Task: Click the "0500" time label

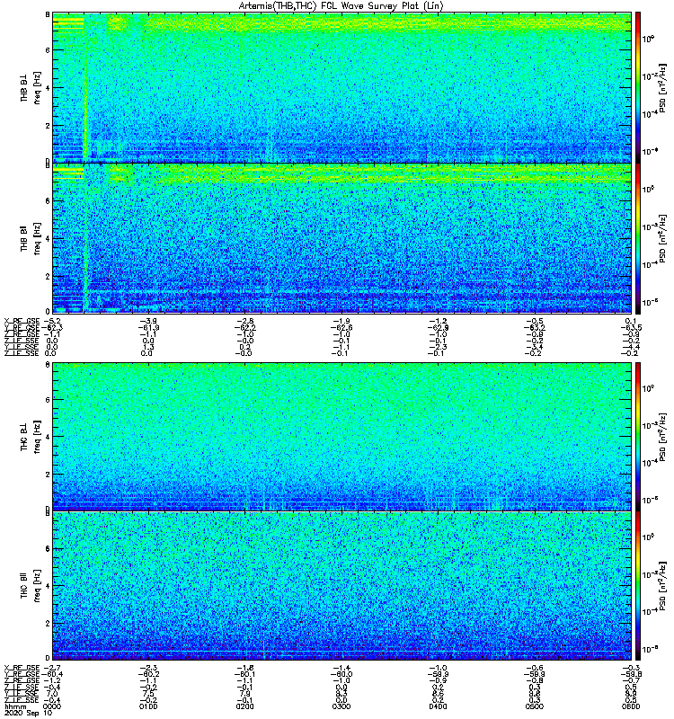Action: pyautogui.click(x=534, y=706)
